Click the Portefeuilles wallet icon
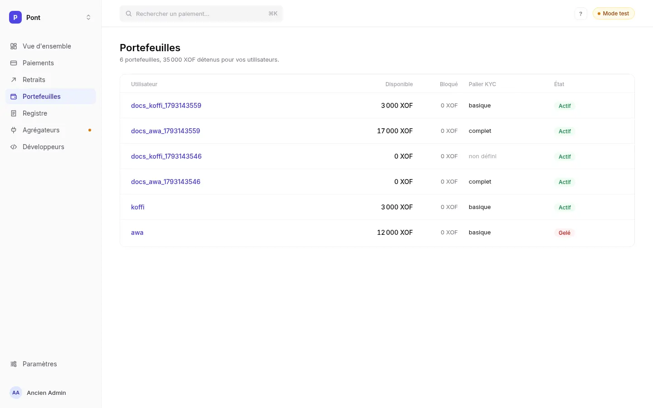Viewport: 653px width, 408px height. (14, 97)
